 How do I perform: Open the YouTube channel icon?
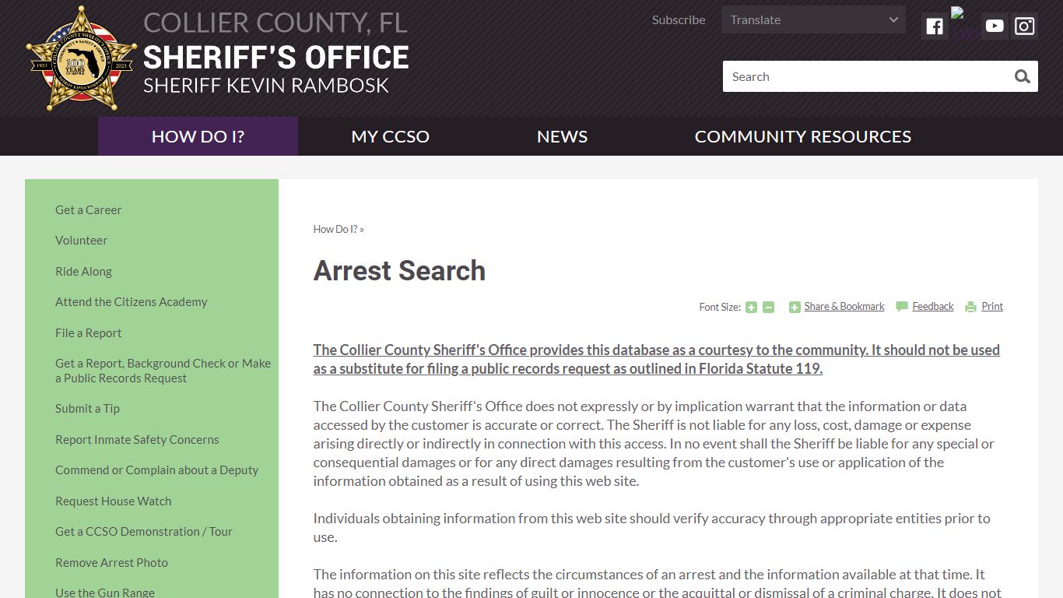tap(995, 26)
